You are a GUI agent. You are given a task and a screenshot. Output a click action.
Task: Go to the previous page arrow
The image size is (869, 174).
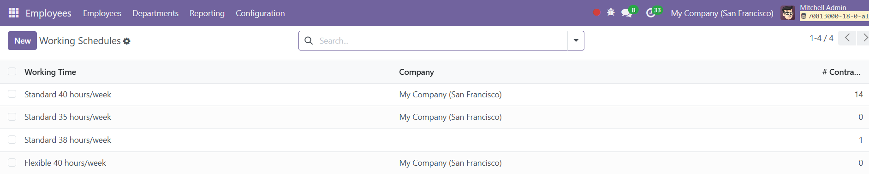pyautogui.click(x=847, y=38)
